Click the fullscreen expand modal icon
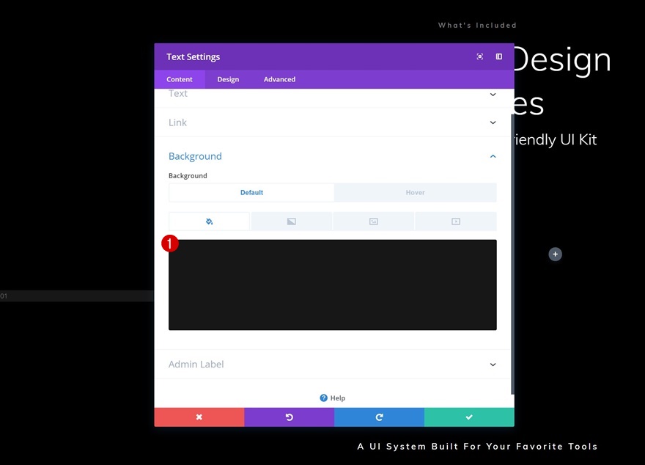The width and height of the screenshot is (645, 465). [x=479, y=56]
